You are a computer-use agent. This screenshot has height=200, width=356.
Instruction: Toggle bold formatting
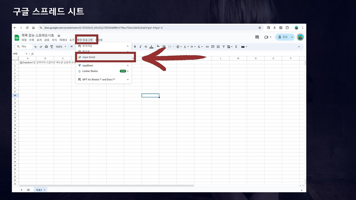pyautogui.click(x=135, y=47)
